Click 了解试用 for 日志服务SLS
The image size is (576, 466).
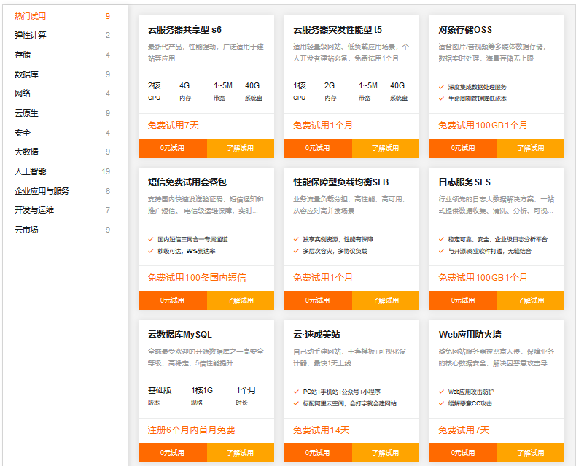531,300
